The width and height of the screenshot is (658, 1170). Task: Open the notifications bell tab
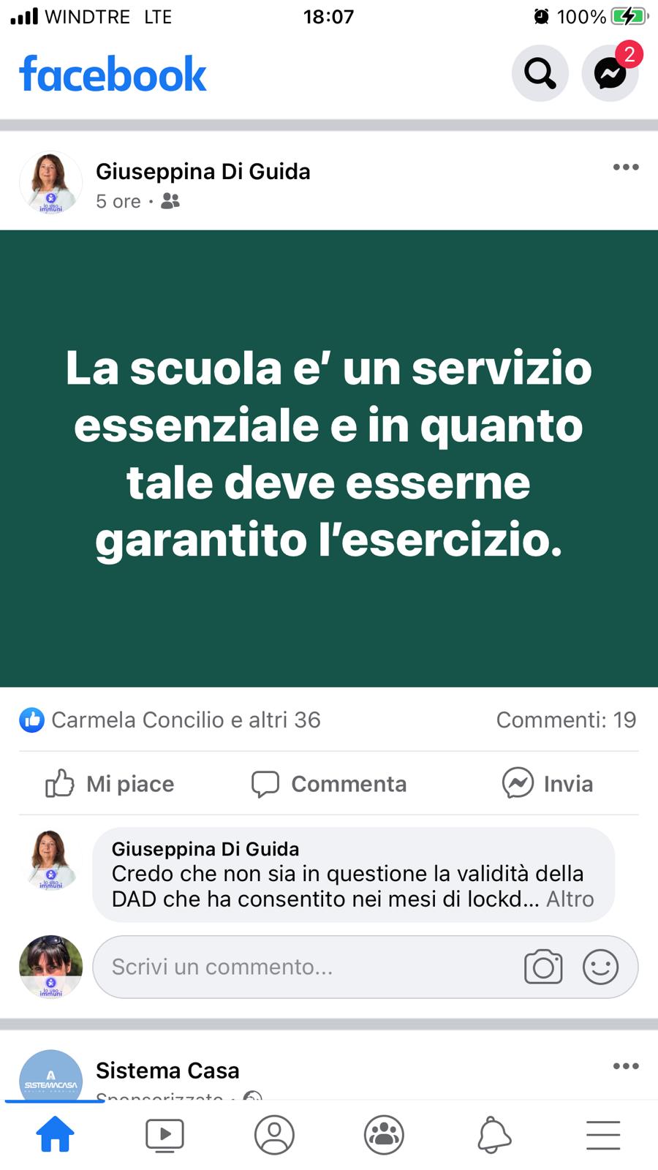coord(494,1135)
